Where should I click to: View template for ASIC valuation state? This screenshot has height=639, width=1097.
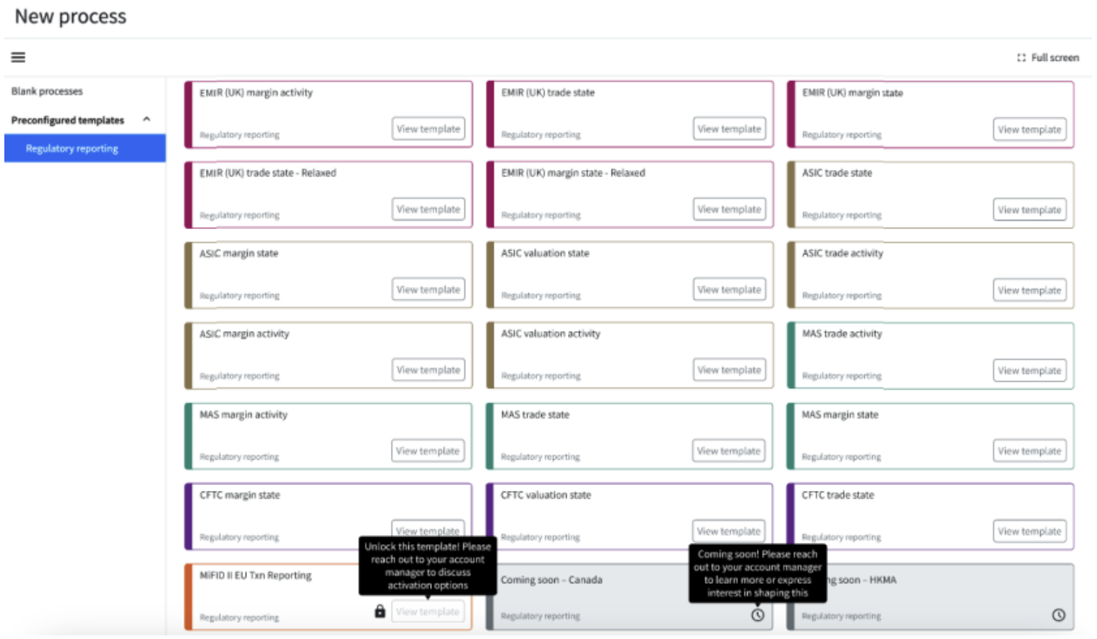click(729, 289)
